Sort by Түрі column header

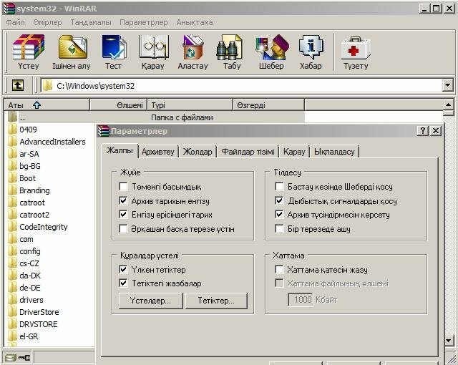pos(190,104)
